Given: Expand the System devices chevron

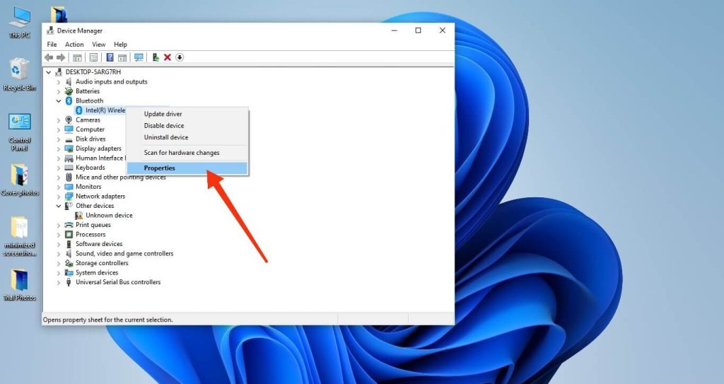Looking at the screenshot, I should 59,273.
